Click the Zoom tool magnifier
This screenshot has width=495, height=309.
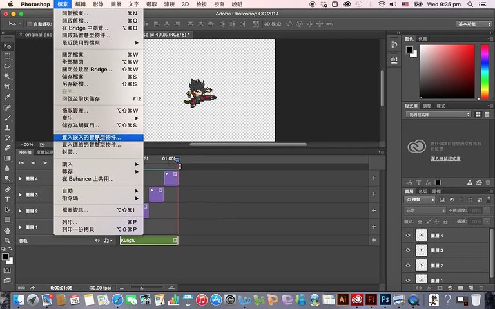tap(8, 240)
